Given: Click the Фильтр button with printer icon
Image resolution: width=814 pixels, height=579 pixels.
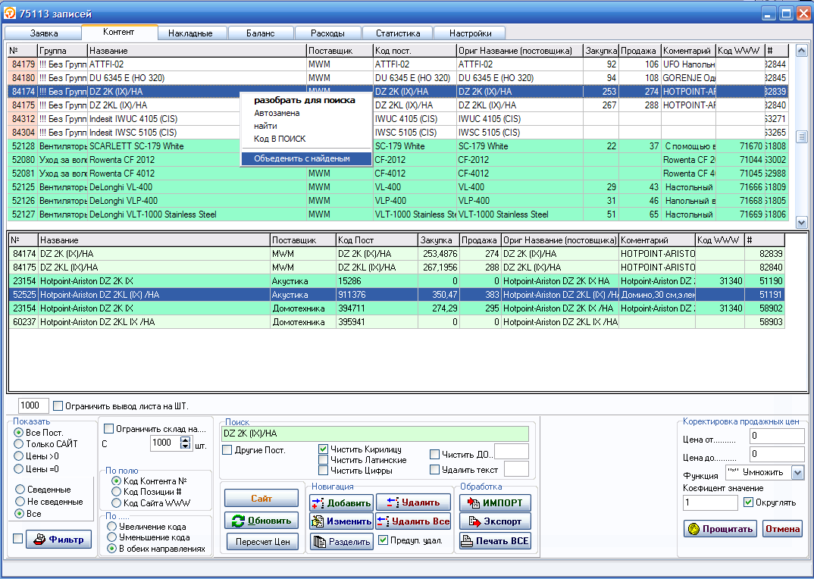Looking at the screenshot, I should pyautogui.click(x=59, y=540).
